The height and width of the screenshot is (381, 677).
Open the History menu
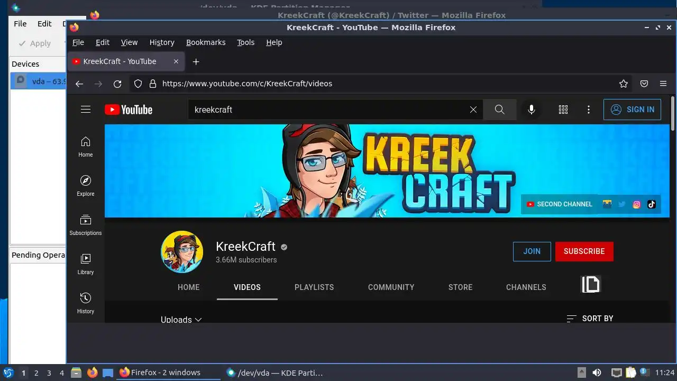(162, 42)
